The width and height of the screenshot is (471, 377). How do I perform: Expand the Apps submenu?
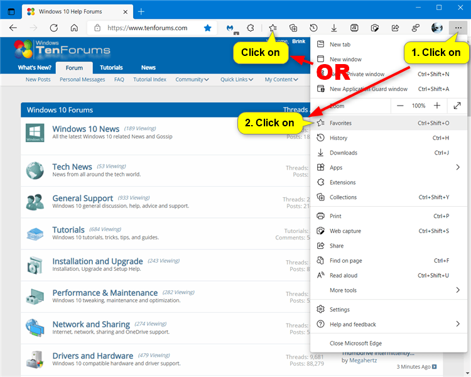[389, 168]
